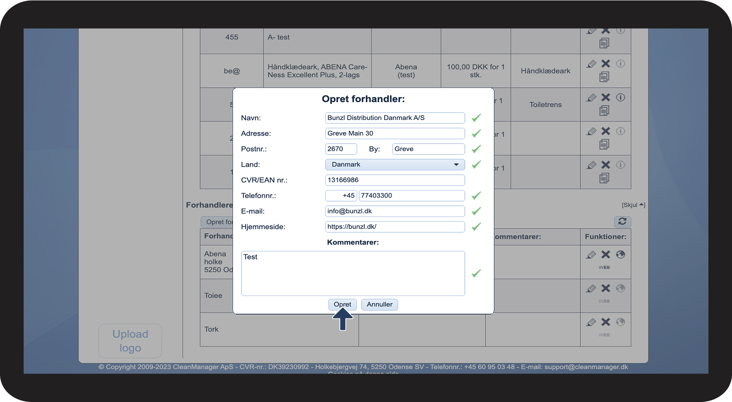This screenshot has height=402, width=732.
Task: Click the refresh icon above Funktioner column
Action: coord(622,221)
